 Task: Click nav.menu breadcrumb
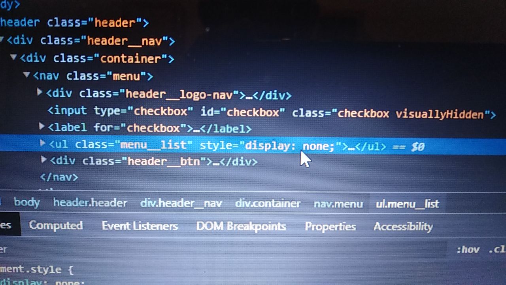(338, 204)
